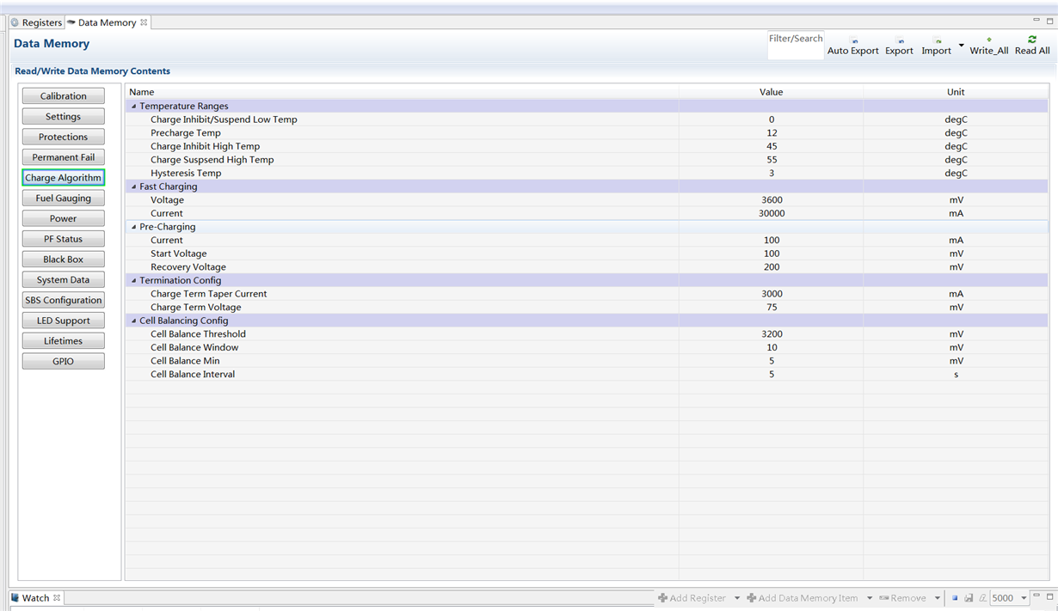Open the Lifetimes category
1058x611 pixels.
click(64, 341)
